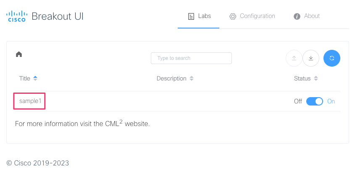Go to the home breadcrumb icon

19,54
